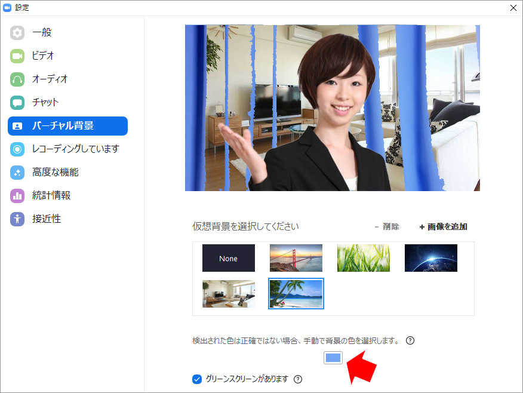Click help icon beside green screen option
This screenshot has width=523, height=393.
tap(298, 379)
